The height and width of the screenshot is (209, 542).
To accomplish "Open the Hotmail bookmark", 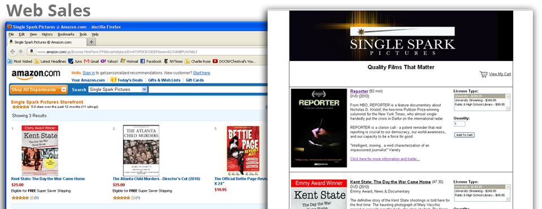I will [x=129, y=61].
